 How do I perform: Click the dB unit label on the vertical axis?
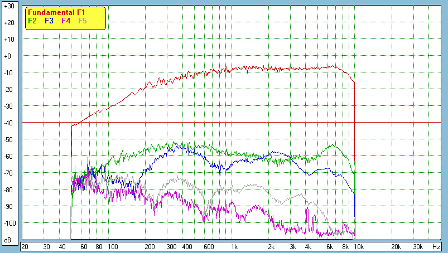[x=8, y=240]
